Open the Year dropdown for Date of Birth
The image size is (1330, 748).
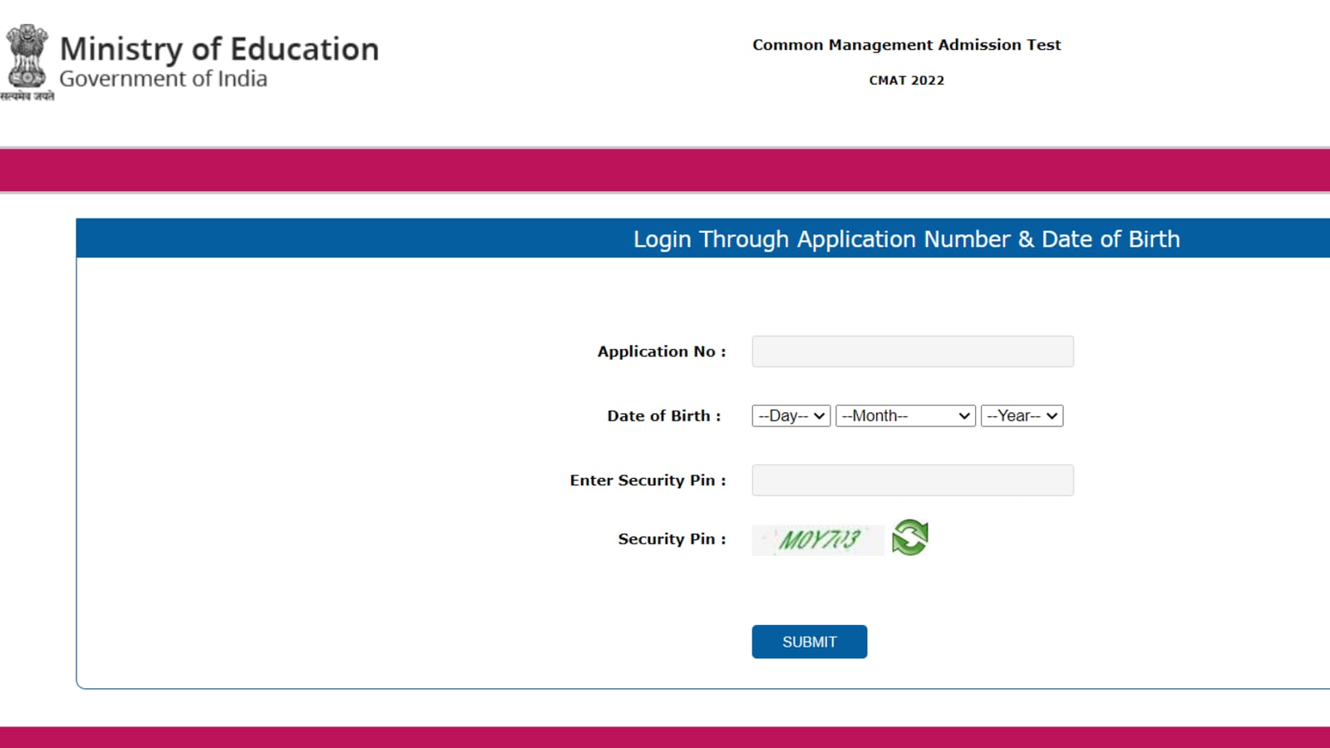click(1022, 416)
